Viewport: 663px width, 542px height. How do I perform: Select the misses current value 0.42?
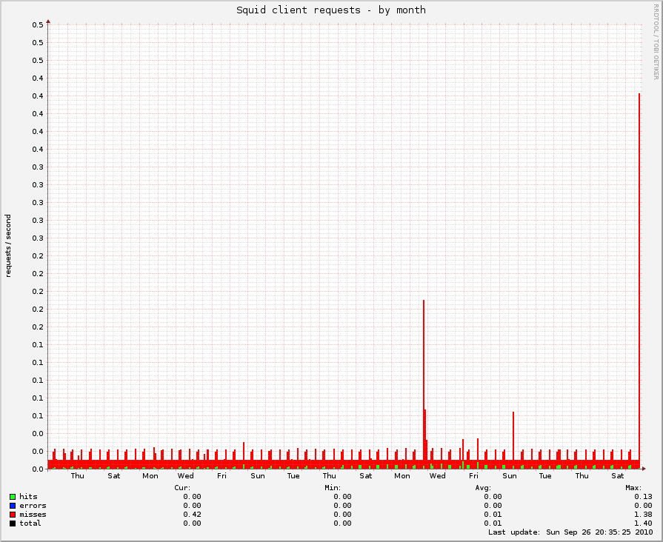192,515
